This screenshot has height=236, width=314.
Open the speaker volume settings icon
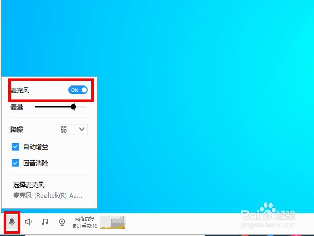28,222
